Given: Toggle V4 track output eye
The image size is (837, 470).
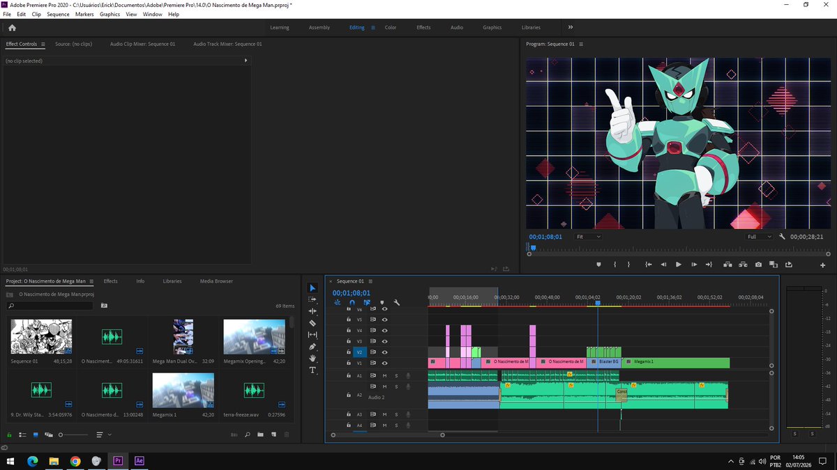Looking at the screenshot, I should point(384,330).
